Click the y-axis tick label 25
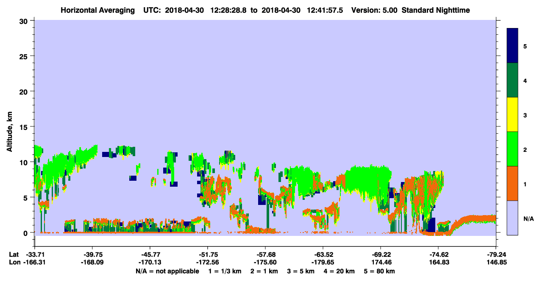This screenshot has width=551, height=283. point(25,56)
